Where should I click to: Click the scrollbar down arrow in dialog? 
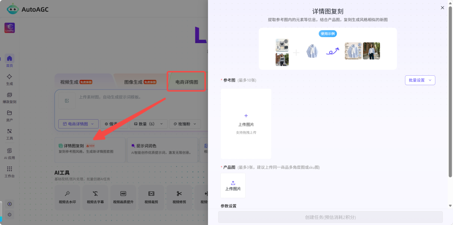[450, 205]
